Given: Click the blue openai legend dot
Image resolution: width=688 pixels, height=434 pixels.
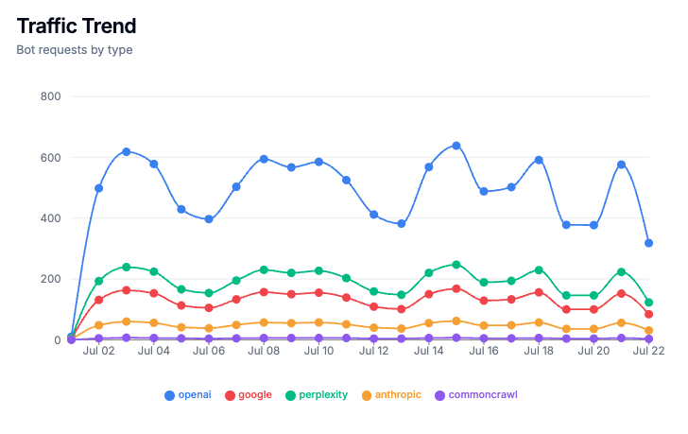Looking at the screenshot, I should 169,395.
